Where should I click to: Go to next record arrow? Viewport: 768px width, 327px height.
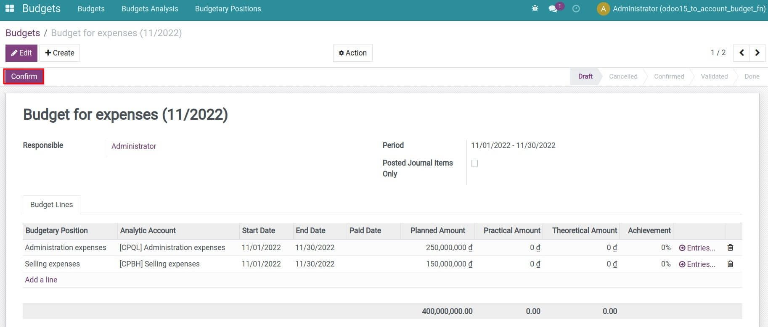tap(757, 53)
